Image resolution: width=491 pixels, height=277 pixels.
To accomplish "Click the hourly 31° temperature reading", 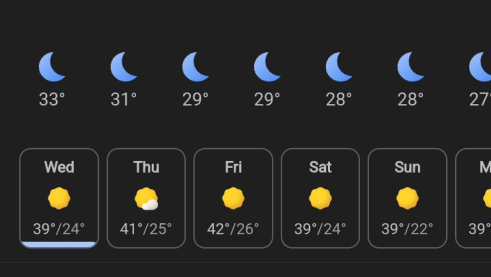I will [124, 100].
